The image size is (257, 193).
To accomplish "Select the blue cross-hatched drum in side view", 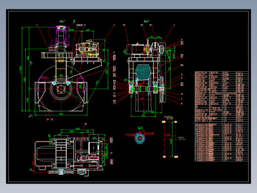I will pos(143,72).
